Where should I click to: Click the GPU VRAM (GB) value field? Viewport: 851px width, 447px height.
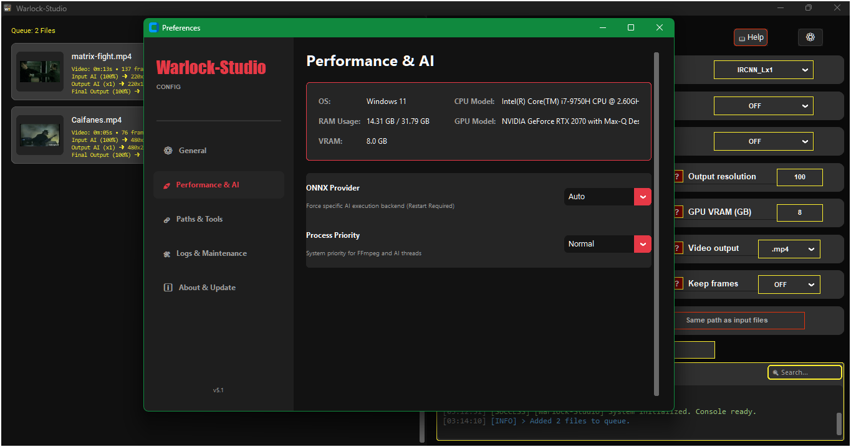click(x=800, y=213)
